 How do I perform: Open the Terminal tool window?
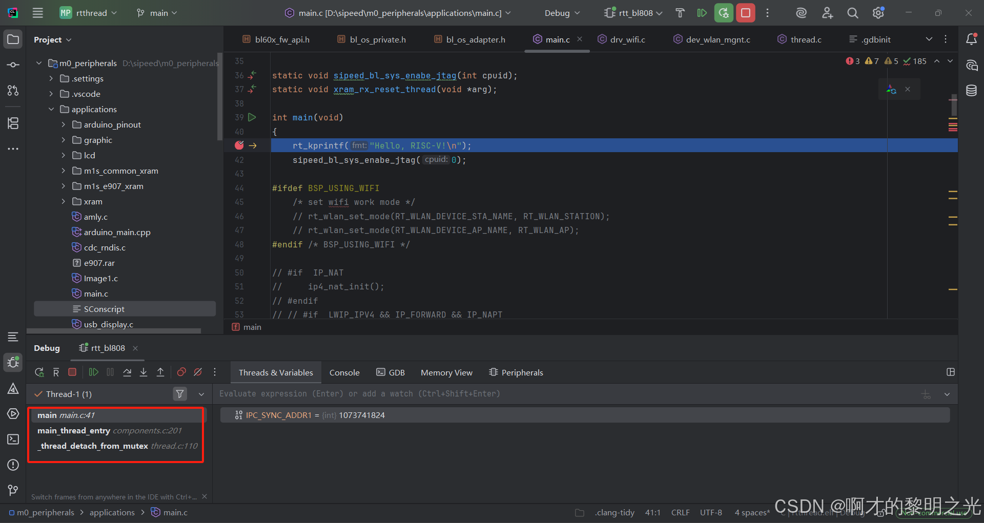pyautogui.click(x=13, y=439)
